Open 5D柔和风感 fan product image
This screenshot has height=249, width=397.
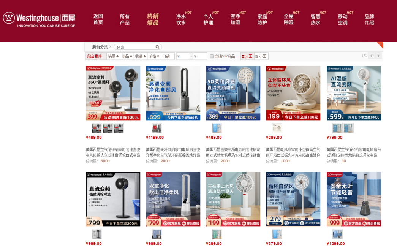click(233, 93)
